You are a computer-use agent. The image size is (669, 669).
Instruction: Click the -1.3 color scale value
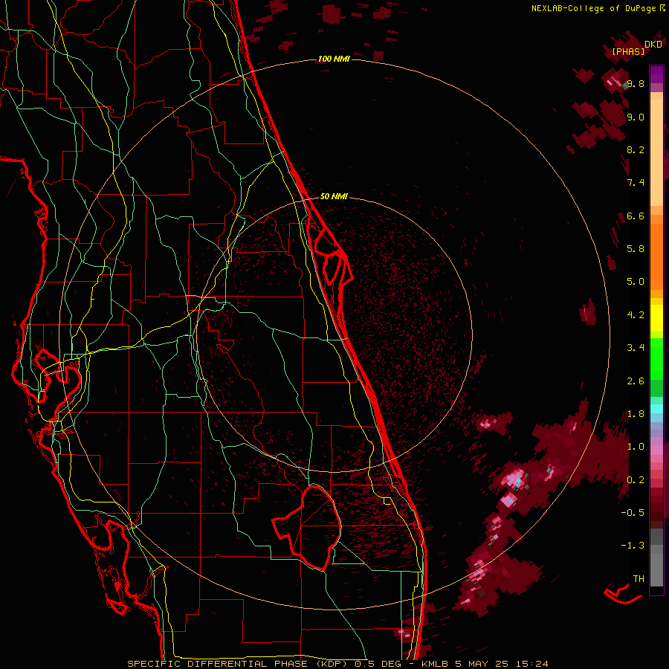pyautogui.click(x=633, y=546)
